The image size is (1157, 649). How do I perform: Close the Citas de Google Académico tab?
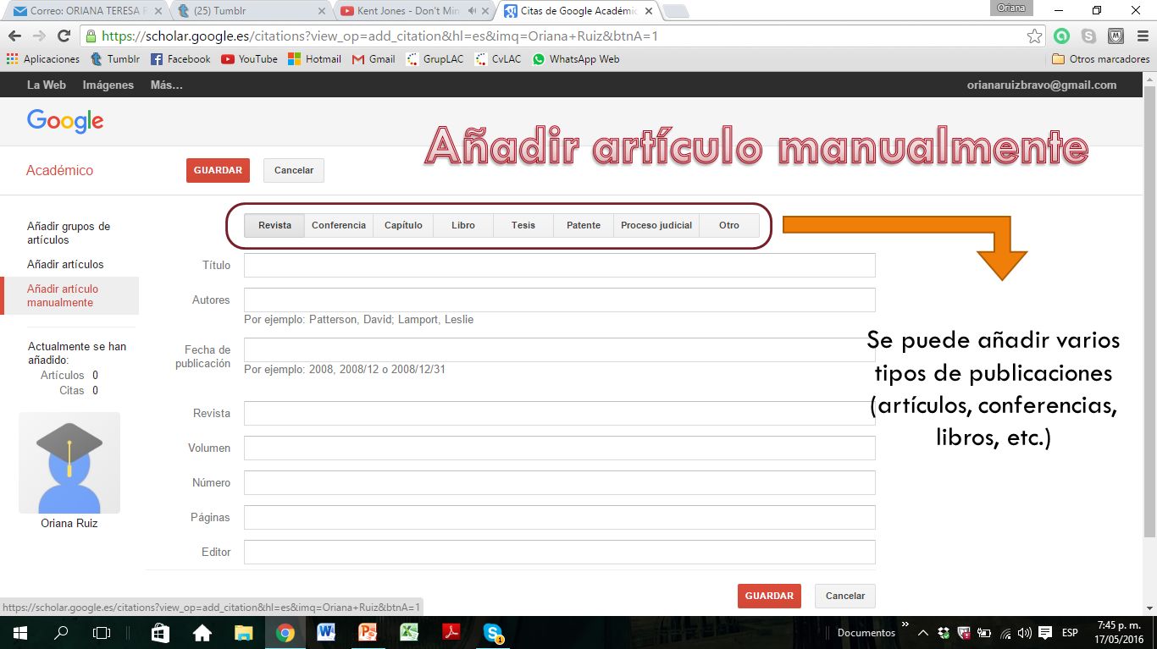(648, 12)
